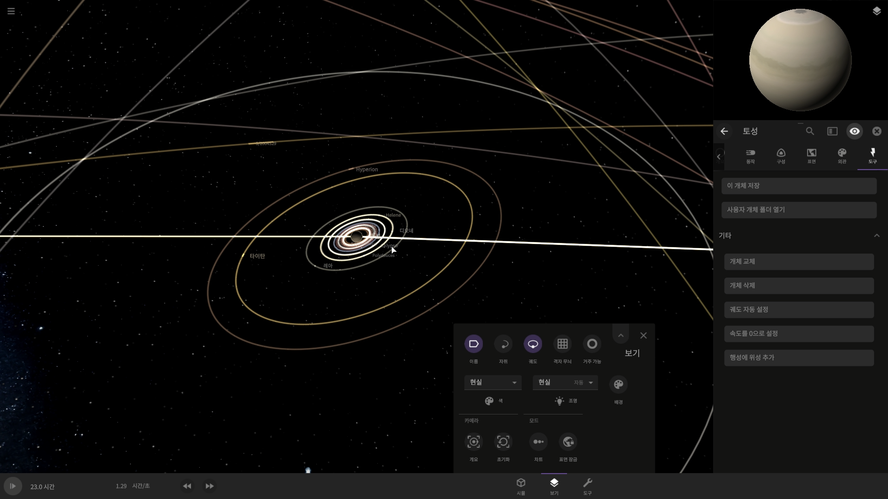This screenshot has width=888, height=499.
Task: Click the 개체 삭제 button
Action: click(799, 286)
